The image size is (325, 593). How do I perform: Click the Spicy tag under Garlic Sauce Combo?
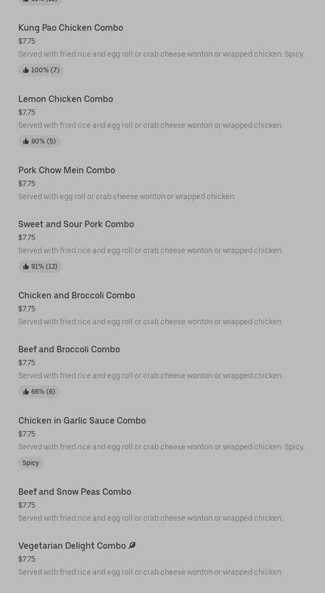31,463
